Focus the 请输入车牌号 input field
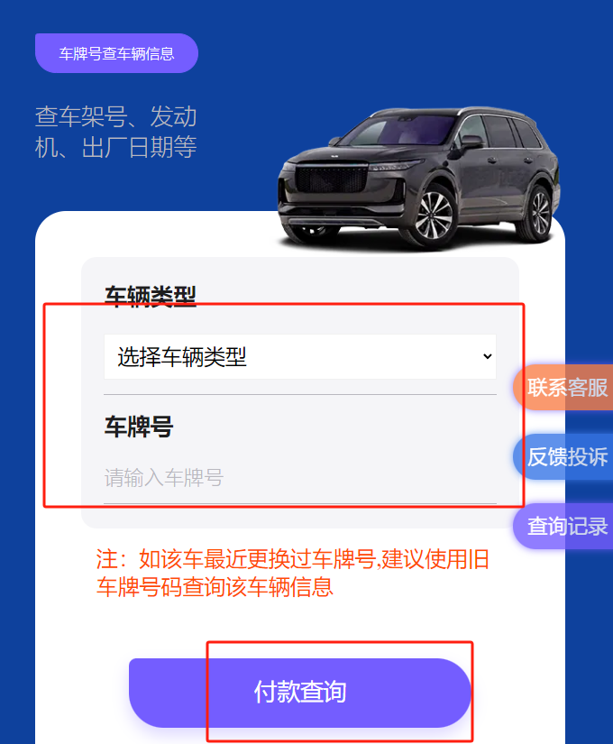613x744 pixels. pyautogui.click(x=300, y=478)
